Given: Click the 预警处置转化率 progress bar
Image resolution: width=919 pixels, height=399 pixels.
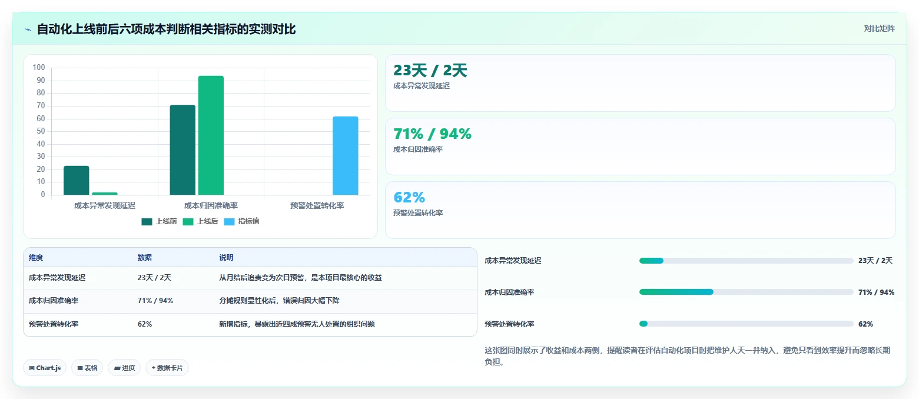Looking at the screenshot, I should coord(746,324).
